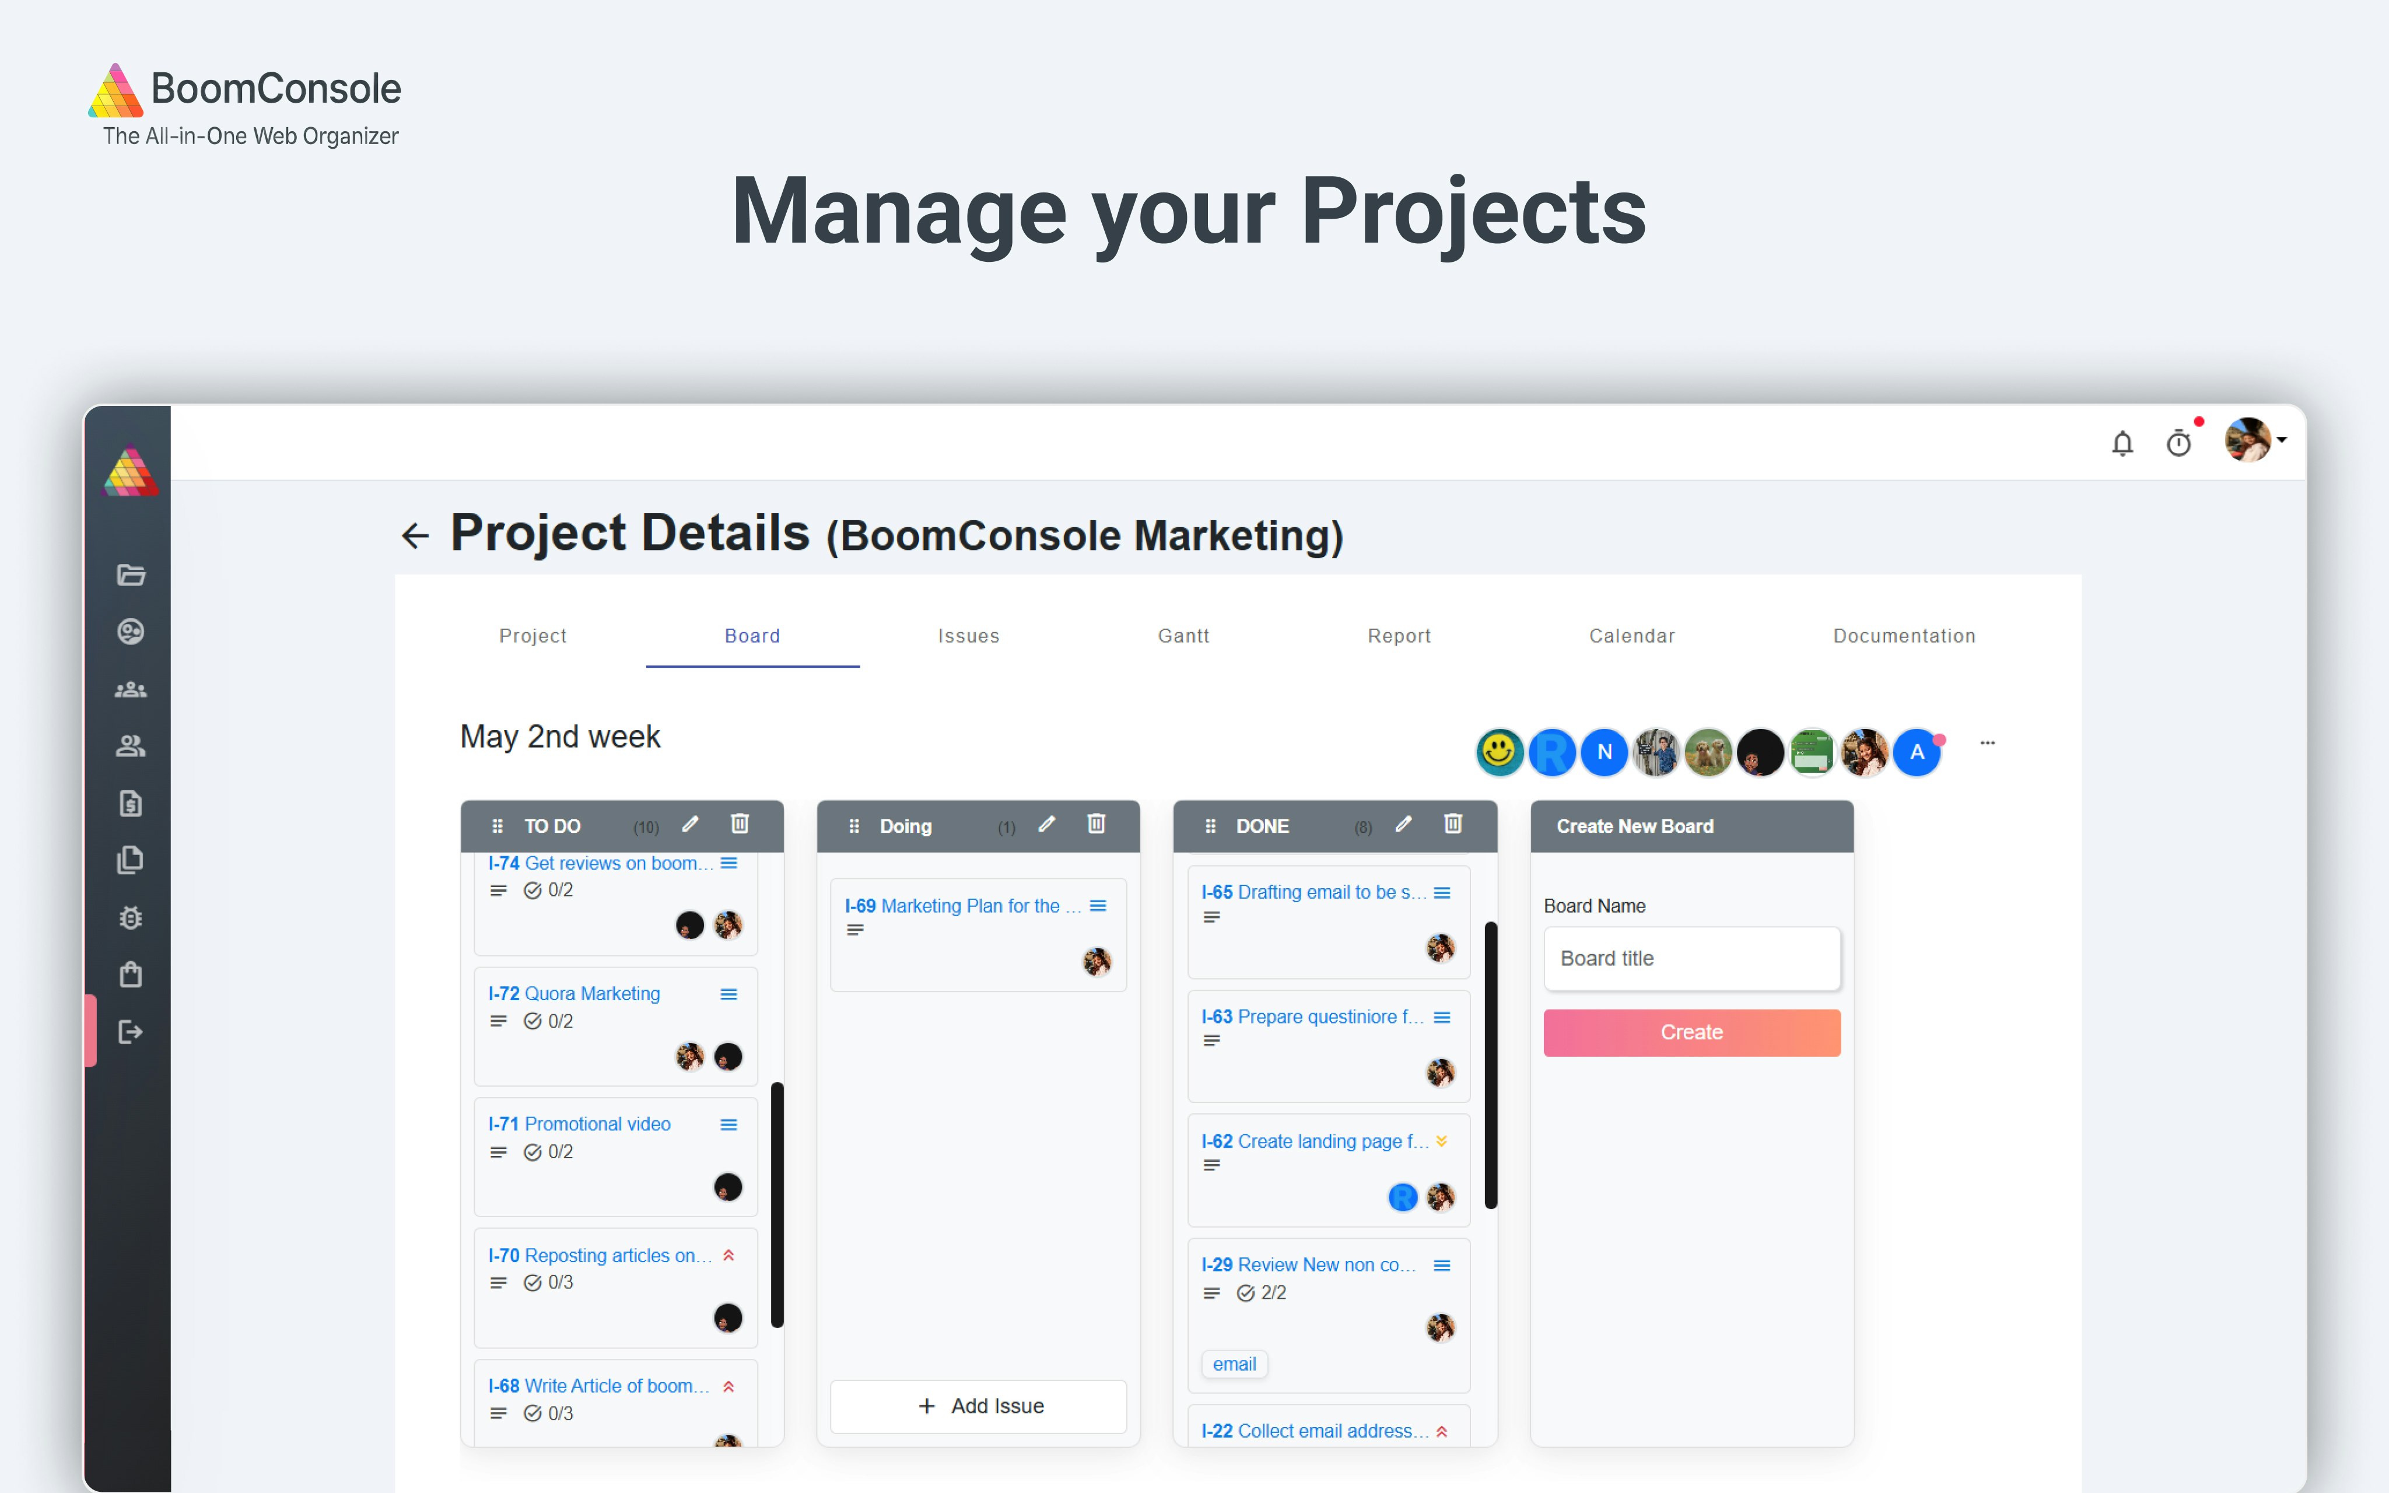The height and width of the screenshot is (1493, 2389).
Task: Open priority menu on I-72 Quora Marketing
Action: [728, 994]
